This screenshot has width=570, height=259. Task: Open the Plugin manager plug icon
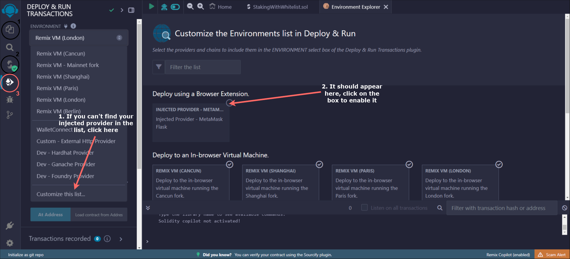coord(10,226)
